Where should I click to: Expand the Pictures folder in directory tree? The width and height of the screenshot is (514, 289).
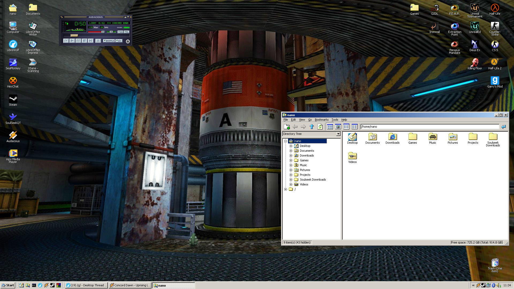[291, 170]
